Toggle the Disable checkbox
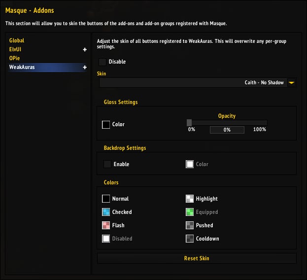The image size is (307, 280). point(102,62)
